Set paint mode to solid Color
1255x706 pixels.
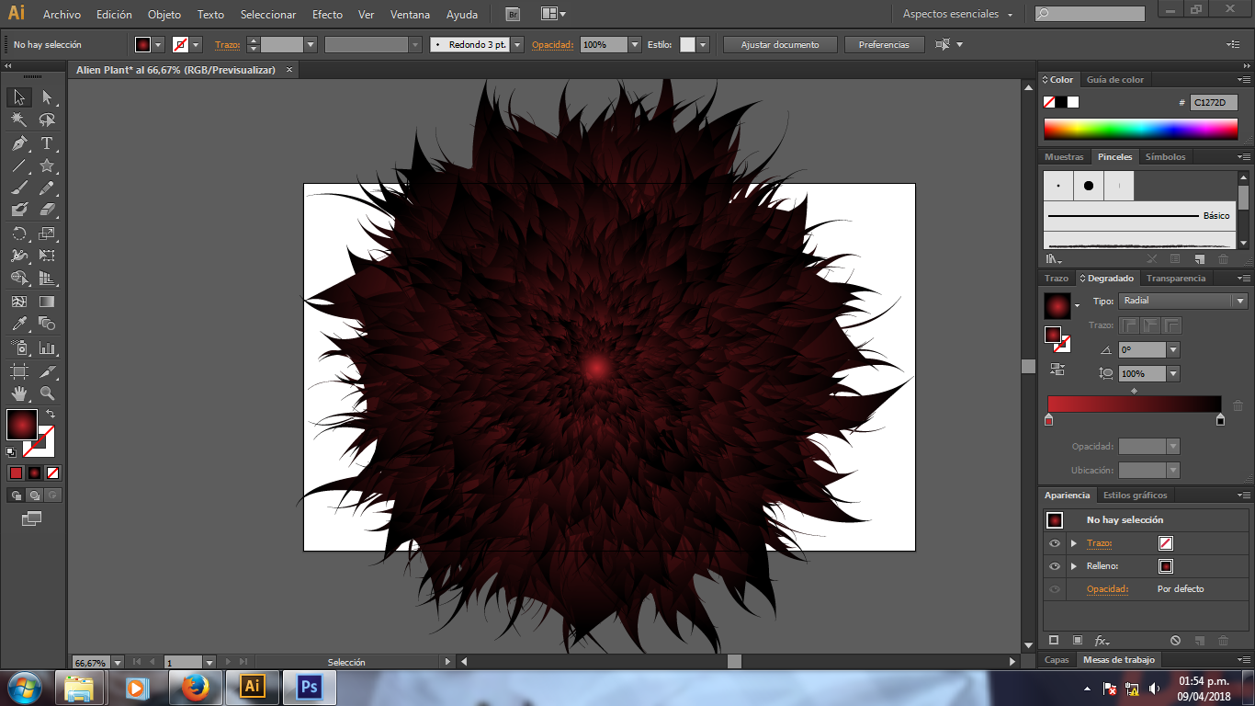click(16, 473)
